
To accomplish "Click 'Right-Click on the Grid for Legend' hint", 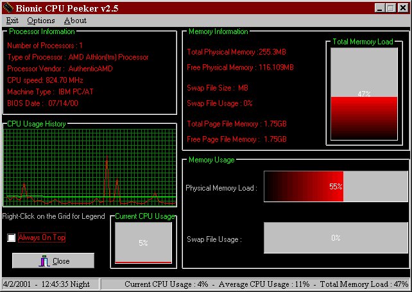I will [x=53, y=216].
